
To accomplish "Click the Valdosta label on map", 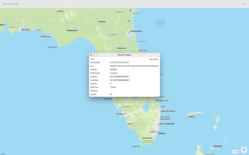I will click(102, 22).
